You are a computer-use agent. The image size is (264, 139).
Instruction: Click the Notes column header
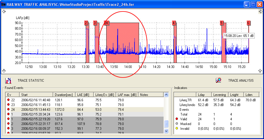pyautogui.click(x=151, y=95)
